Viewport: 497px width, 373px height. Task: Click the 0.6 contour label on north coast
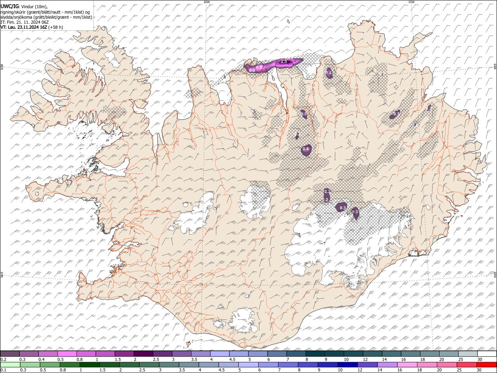click(x=252, y=70)
